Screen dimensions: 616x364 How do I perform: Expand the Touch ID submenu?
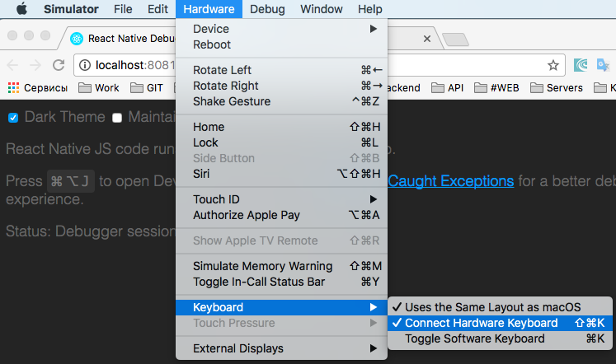pos(281,199)
